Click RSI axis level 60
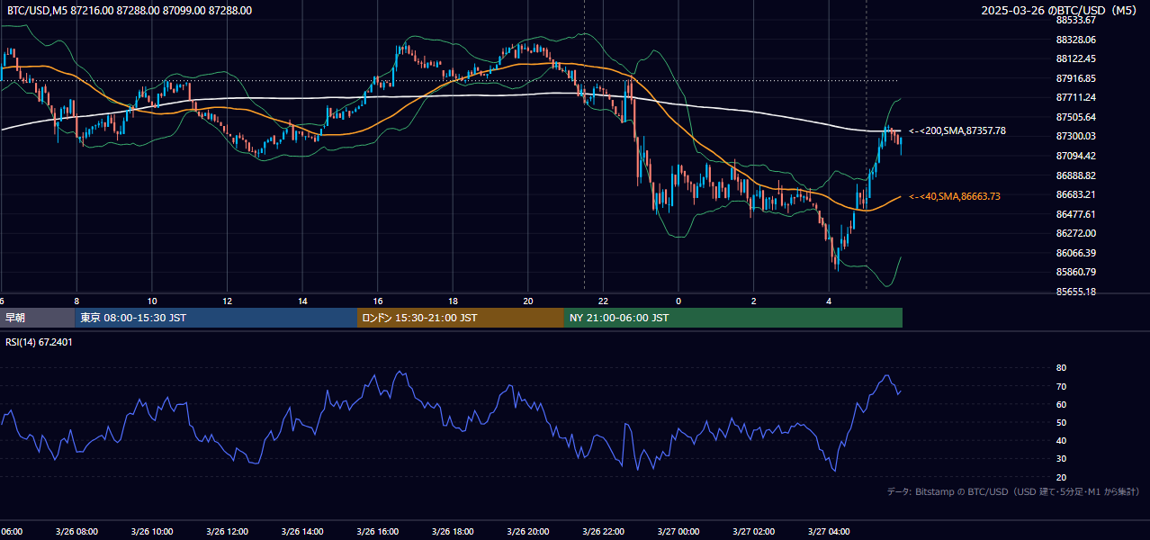Viewport: 1150px width, 540px height. pos(1061,404)
